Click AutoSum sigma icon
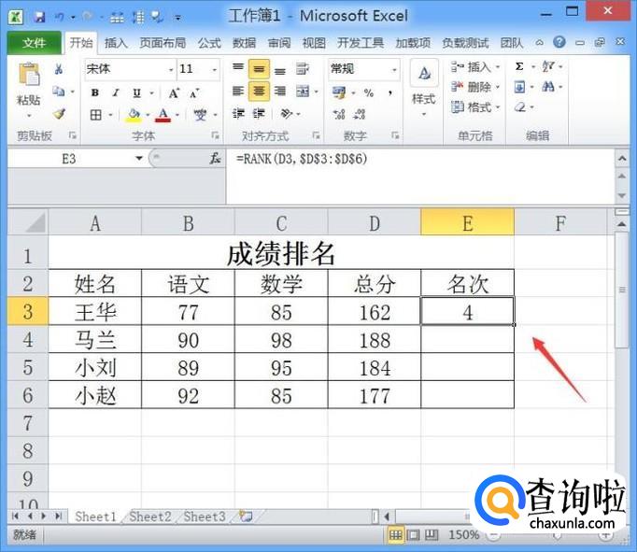 coord(519,66)
